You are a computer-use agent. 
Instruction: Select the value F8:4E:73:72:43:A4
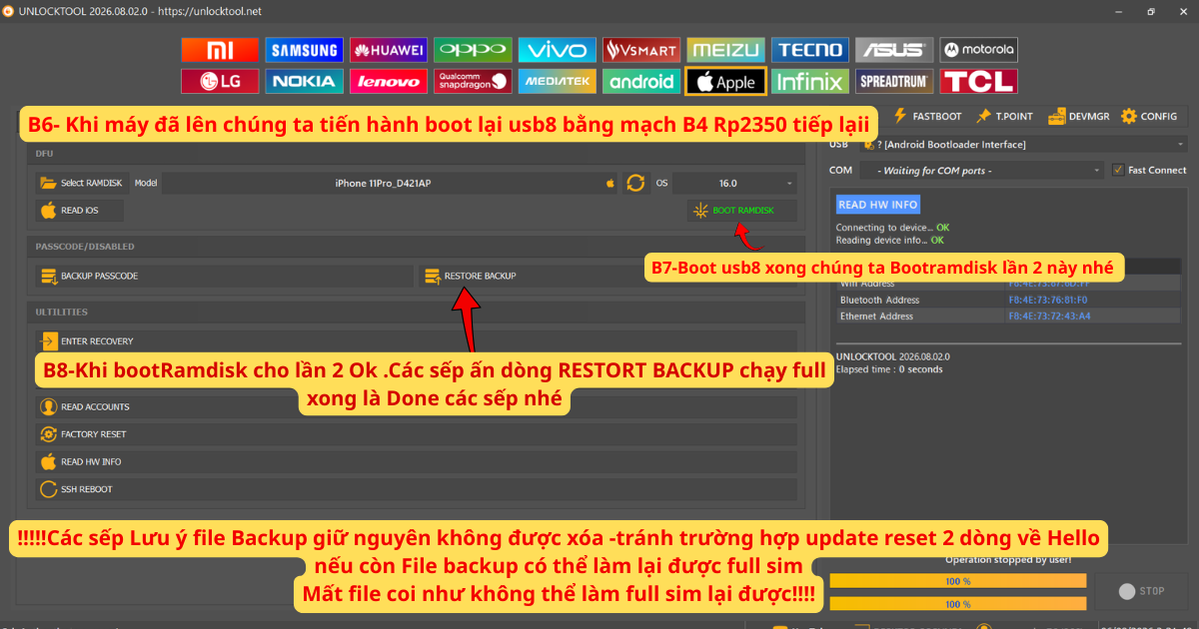(x=1048, y=316)
